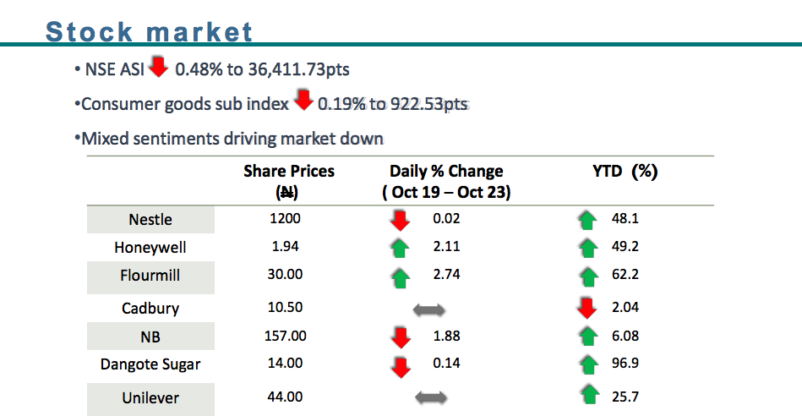Image resolution: width=802 pixels, height=416 pixels.
Task: Click the Unilever row label cell
Action: tap(150, 397)
